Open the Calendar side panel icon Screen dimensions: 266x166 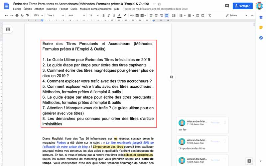point(261,17)
